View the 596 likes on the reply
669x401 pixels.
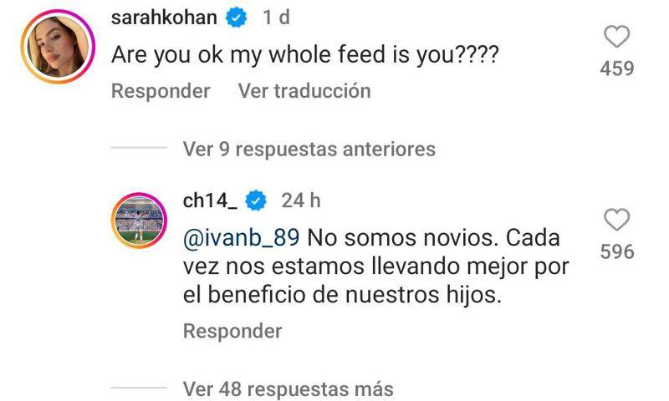(617, 251)
